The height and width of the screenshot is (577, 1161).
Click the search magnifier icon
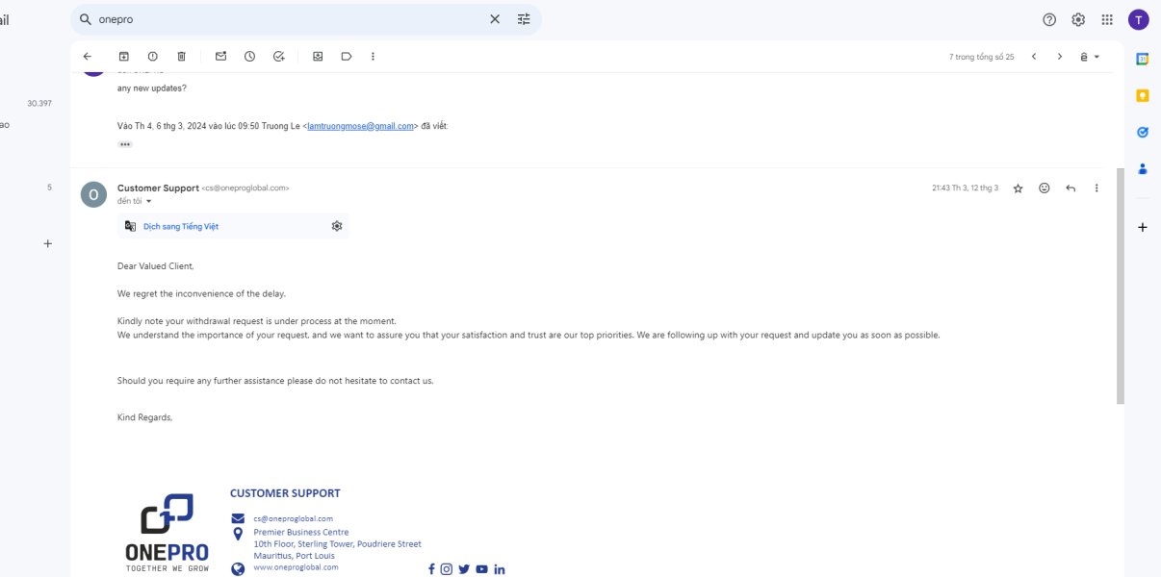pos(85,19)
